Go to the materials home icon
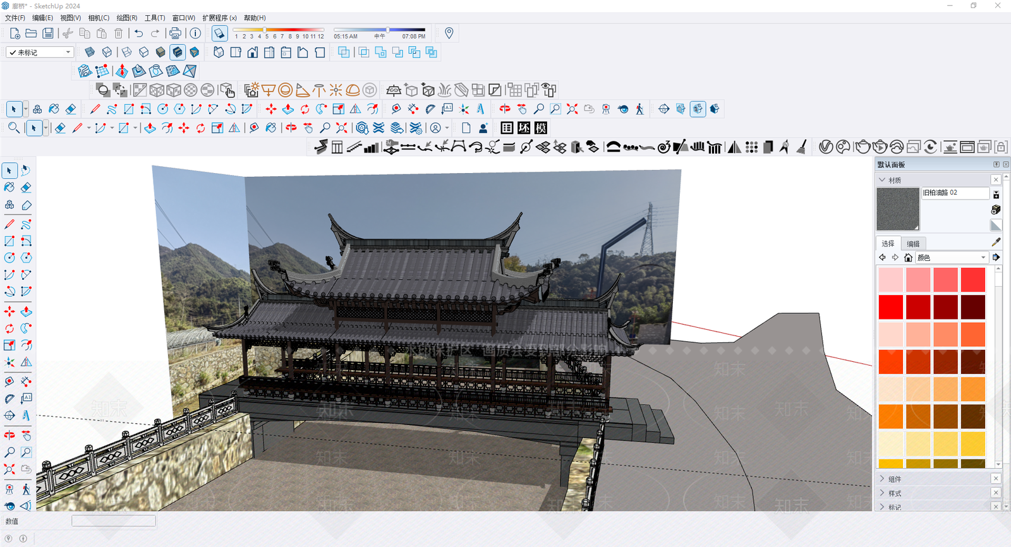Viewport: 1011px width, 547px height. click(x=908, y=258)
